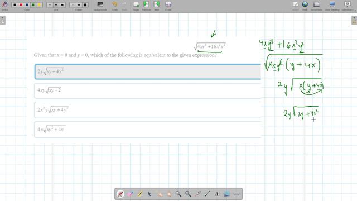Choose answer 2x²y√(xy+4y²)

point(148,110)
